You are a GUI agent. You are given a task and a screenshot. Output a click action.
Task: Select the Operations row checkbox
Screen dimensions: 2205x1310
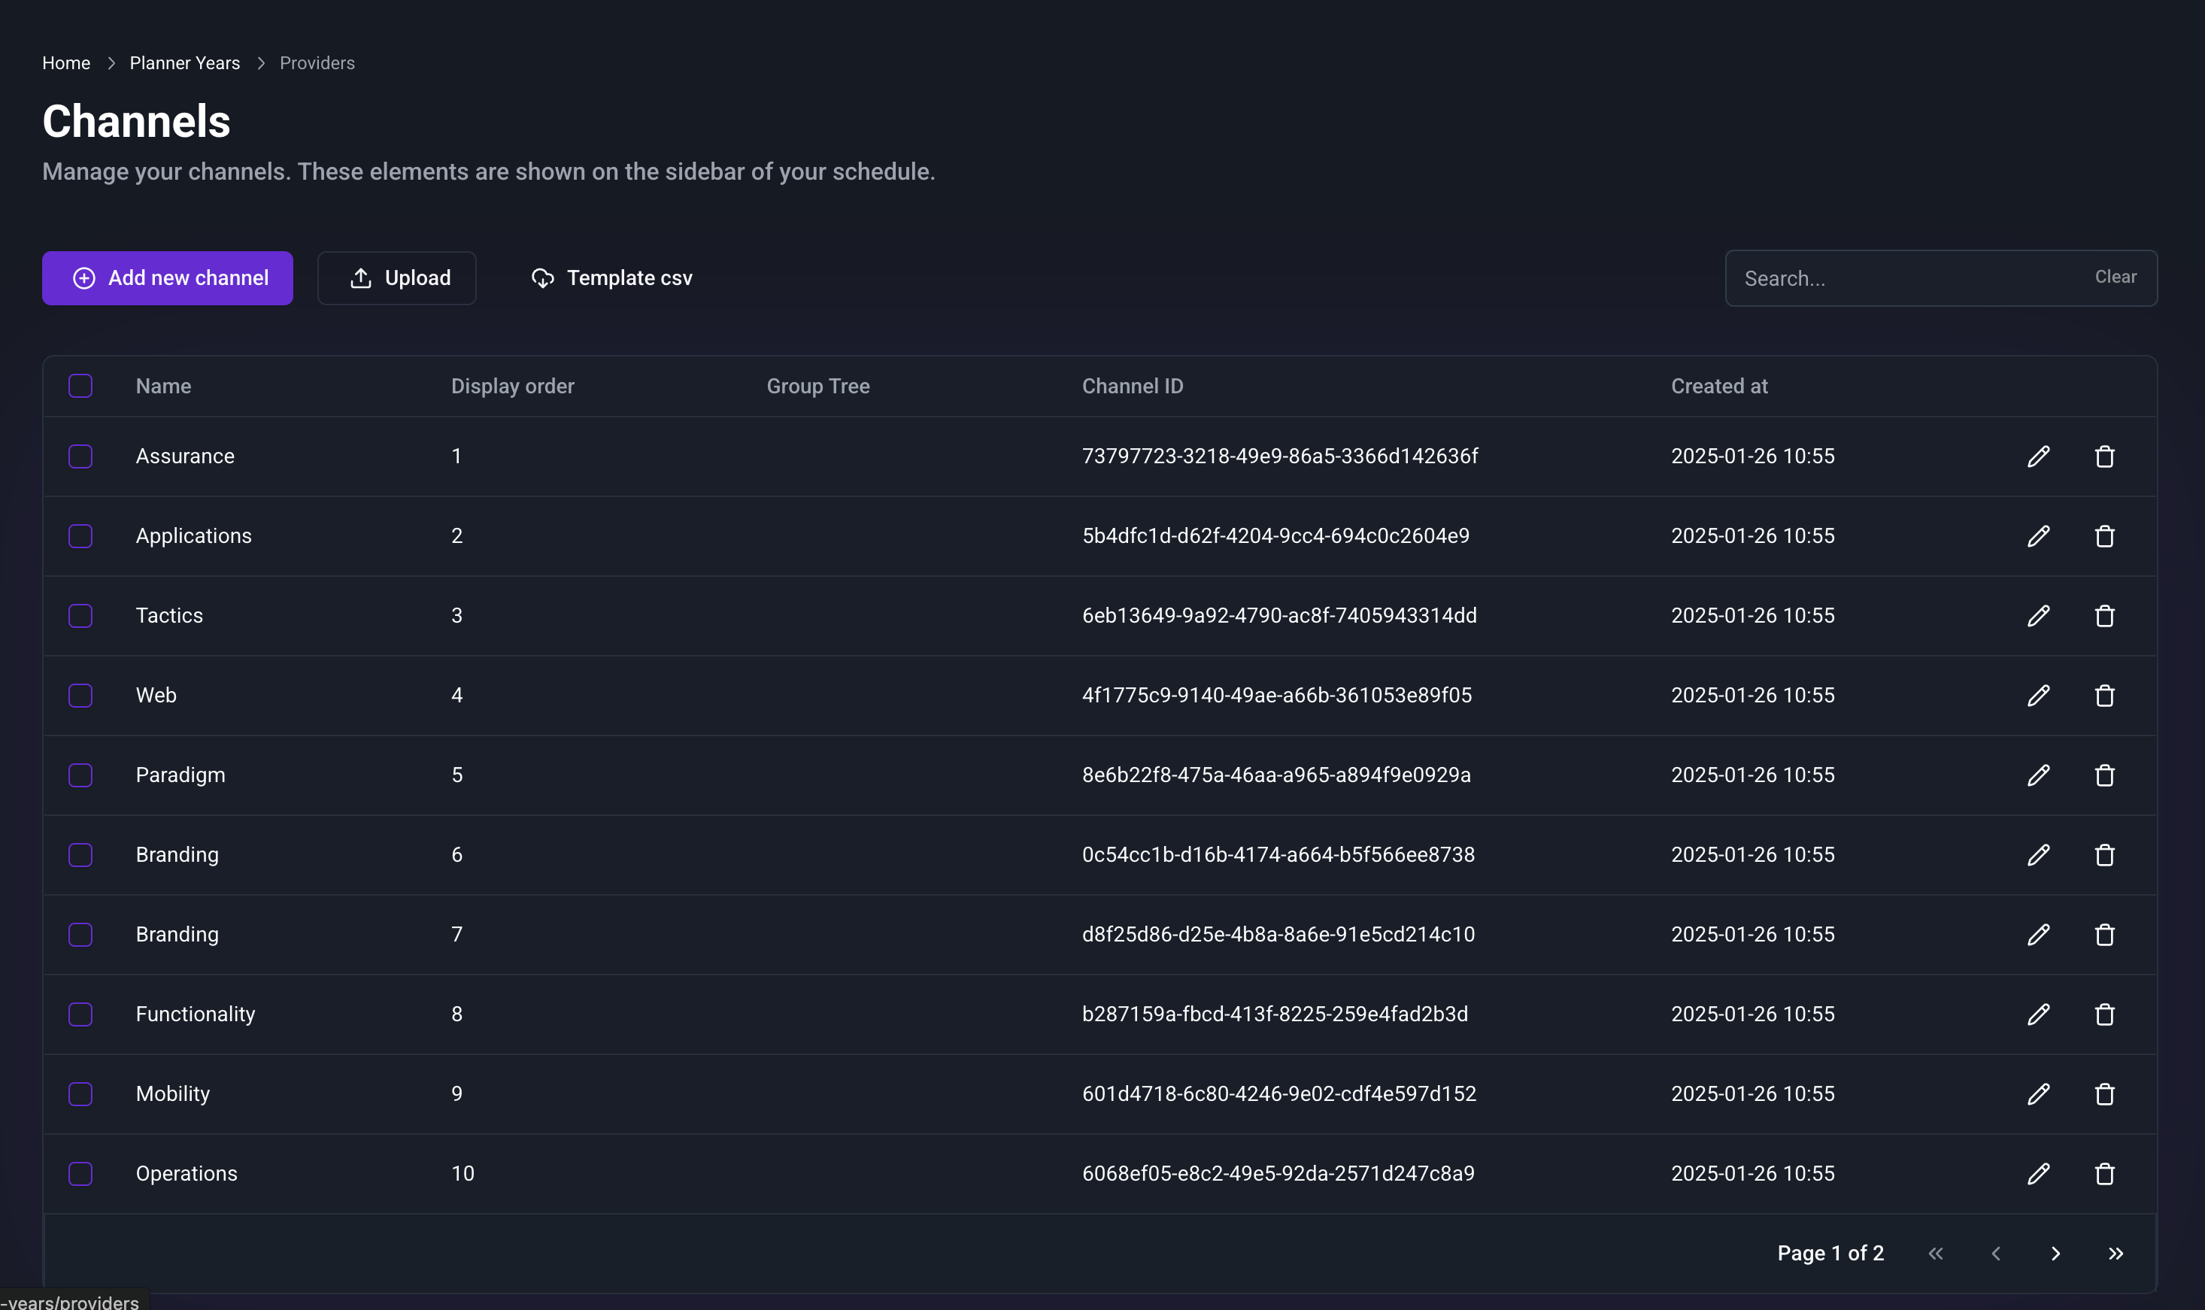coord(80,1173)
